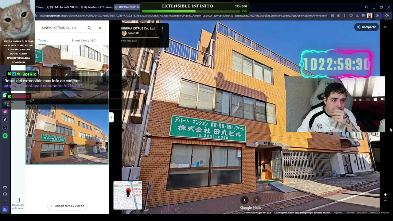The image size is (393, 221).
Task: Open the X (Twitter) sidebar icon
Action: tap(5, 127)
